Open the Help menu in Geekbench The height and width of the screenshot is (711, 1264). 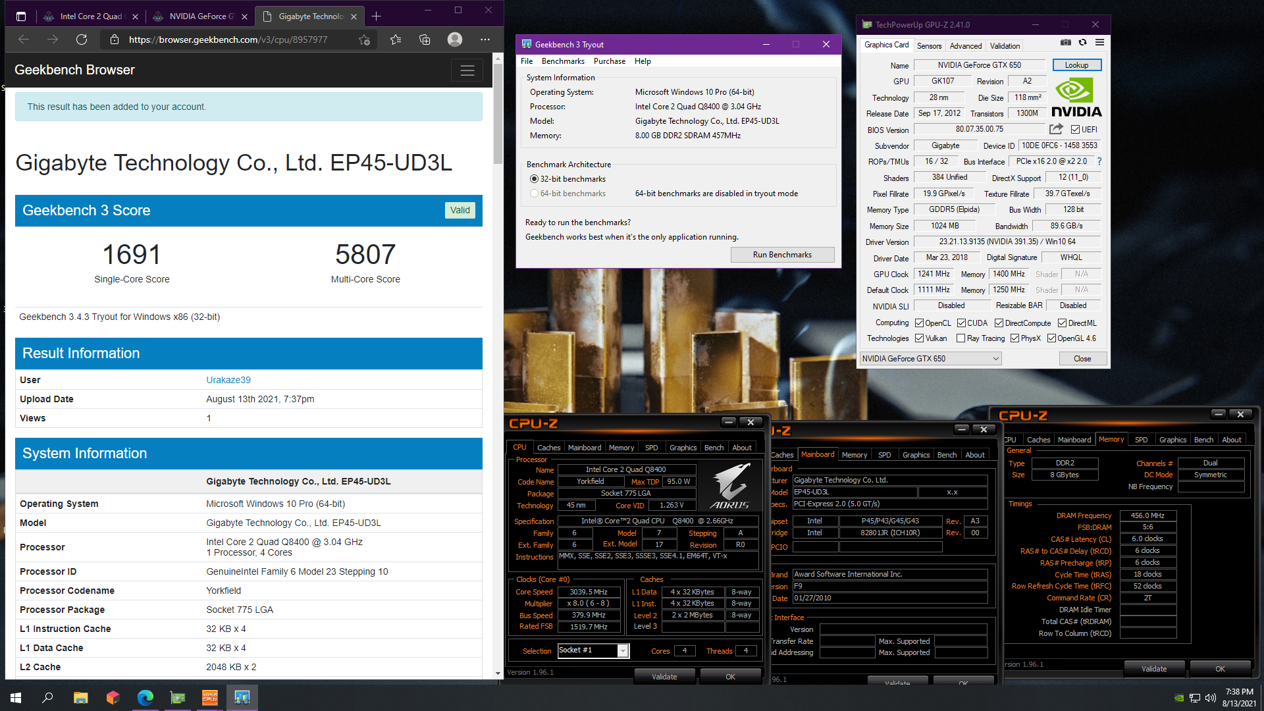[643, 61]
